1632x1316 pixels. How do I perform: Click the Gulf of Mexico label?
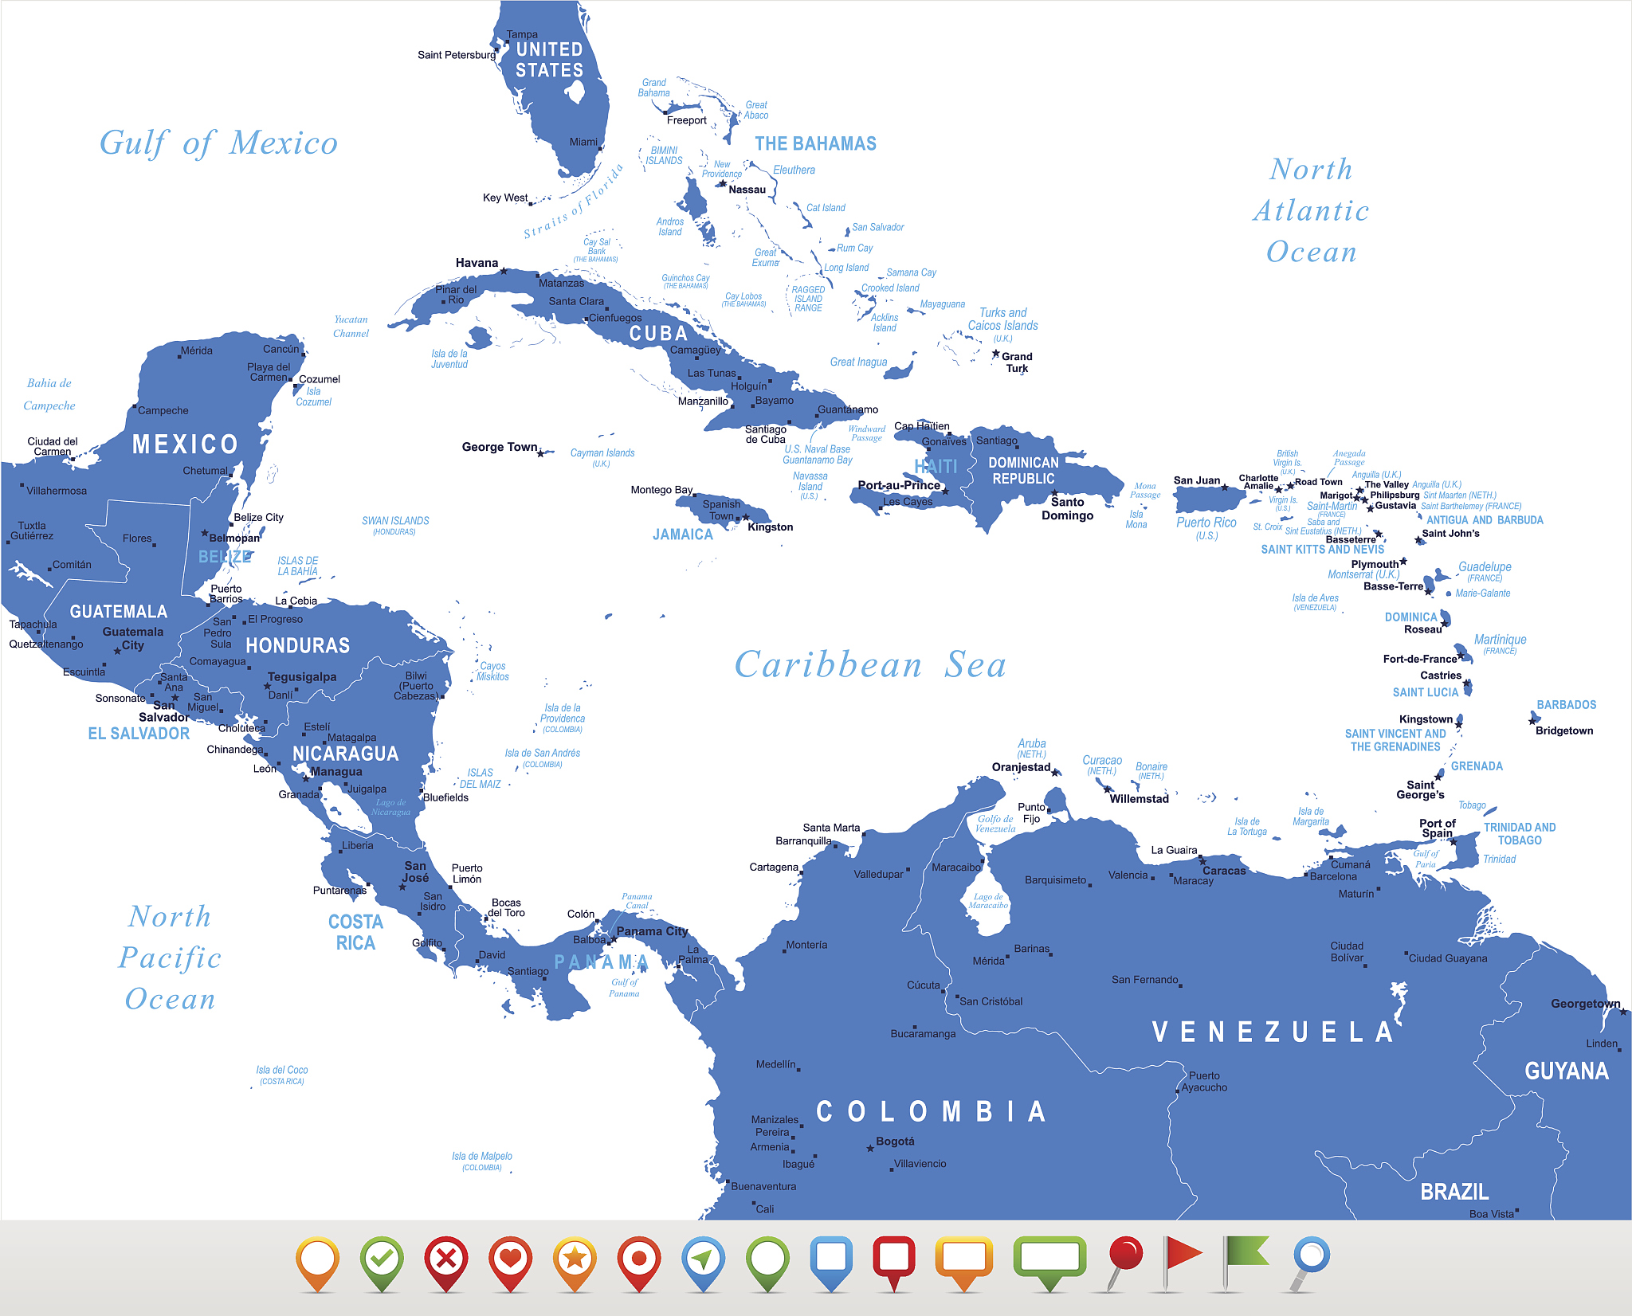[219, 143]
